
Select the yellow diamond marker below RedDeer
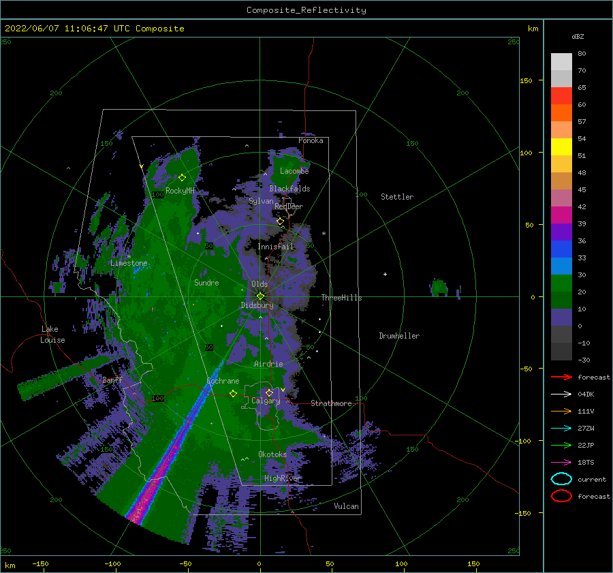(x=281, y=221)
